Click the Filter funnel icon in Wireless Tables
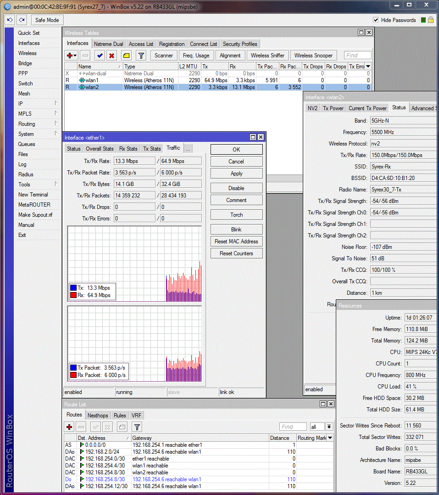 141,56
